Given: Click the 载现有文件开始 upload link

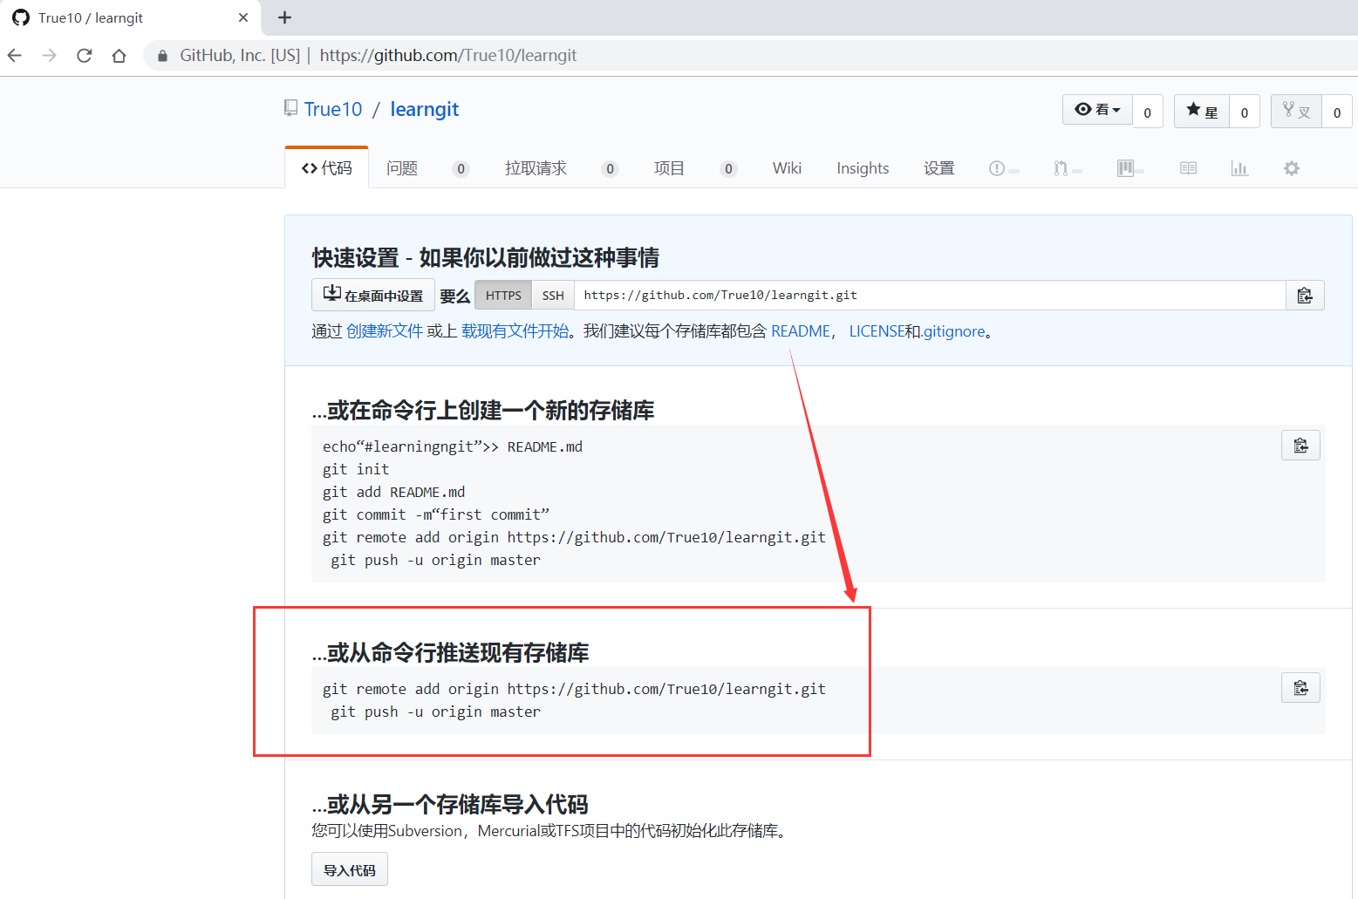Looking at the screenshot, I should pyautogui.click(x=515, y=331).
